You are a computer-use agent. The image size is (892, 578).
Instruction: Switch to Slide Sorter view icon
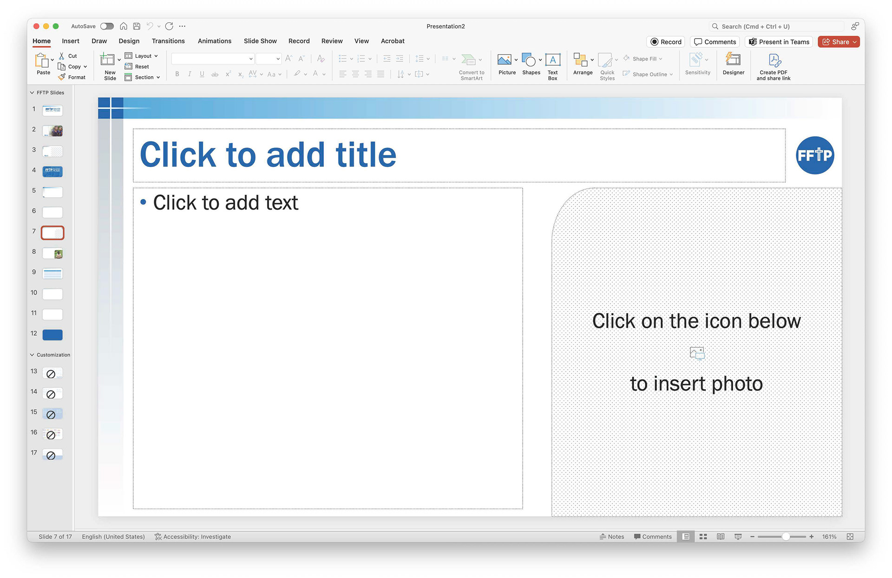(x=703, y=537)
